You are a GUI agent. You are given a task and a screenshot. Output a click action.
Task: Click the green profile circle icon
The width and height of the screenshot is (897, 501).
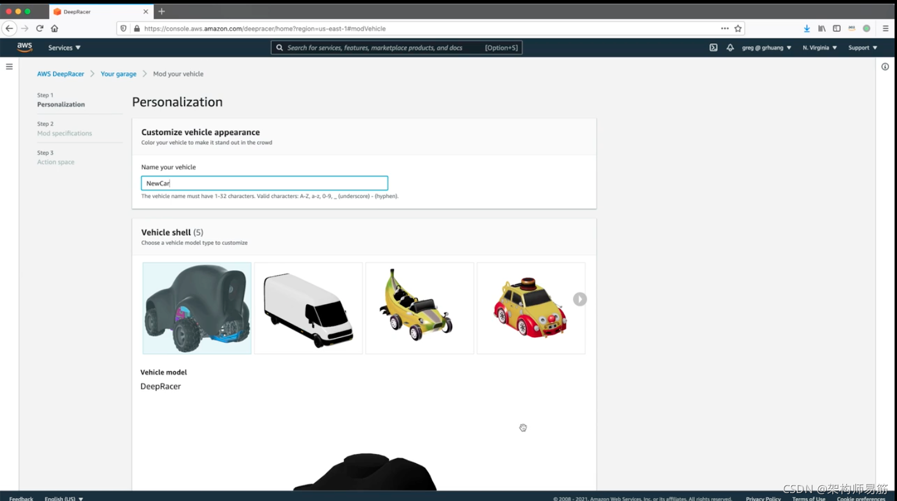pyautogui.click(x=866, y=28)
